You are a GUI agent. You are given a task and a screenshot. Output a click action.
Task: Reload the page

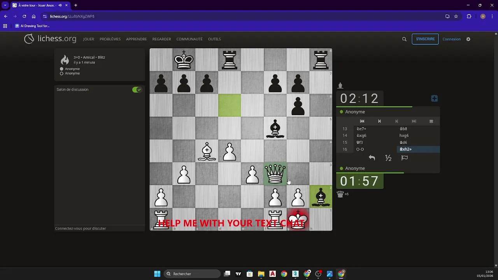click(24, 16)
